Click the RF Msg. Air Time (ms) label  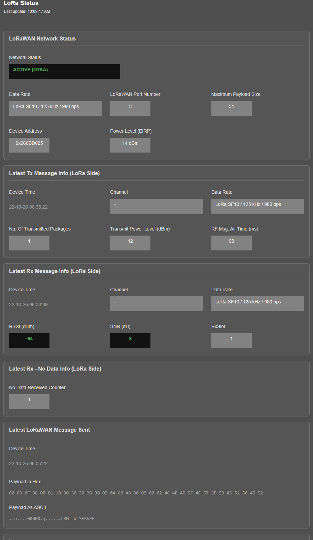235,229
